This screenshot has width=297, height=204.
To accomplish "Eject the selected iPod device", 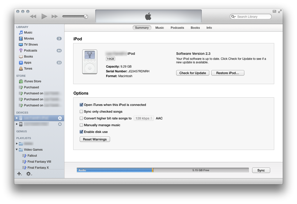I will 60,118.
